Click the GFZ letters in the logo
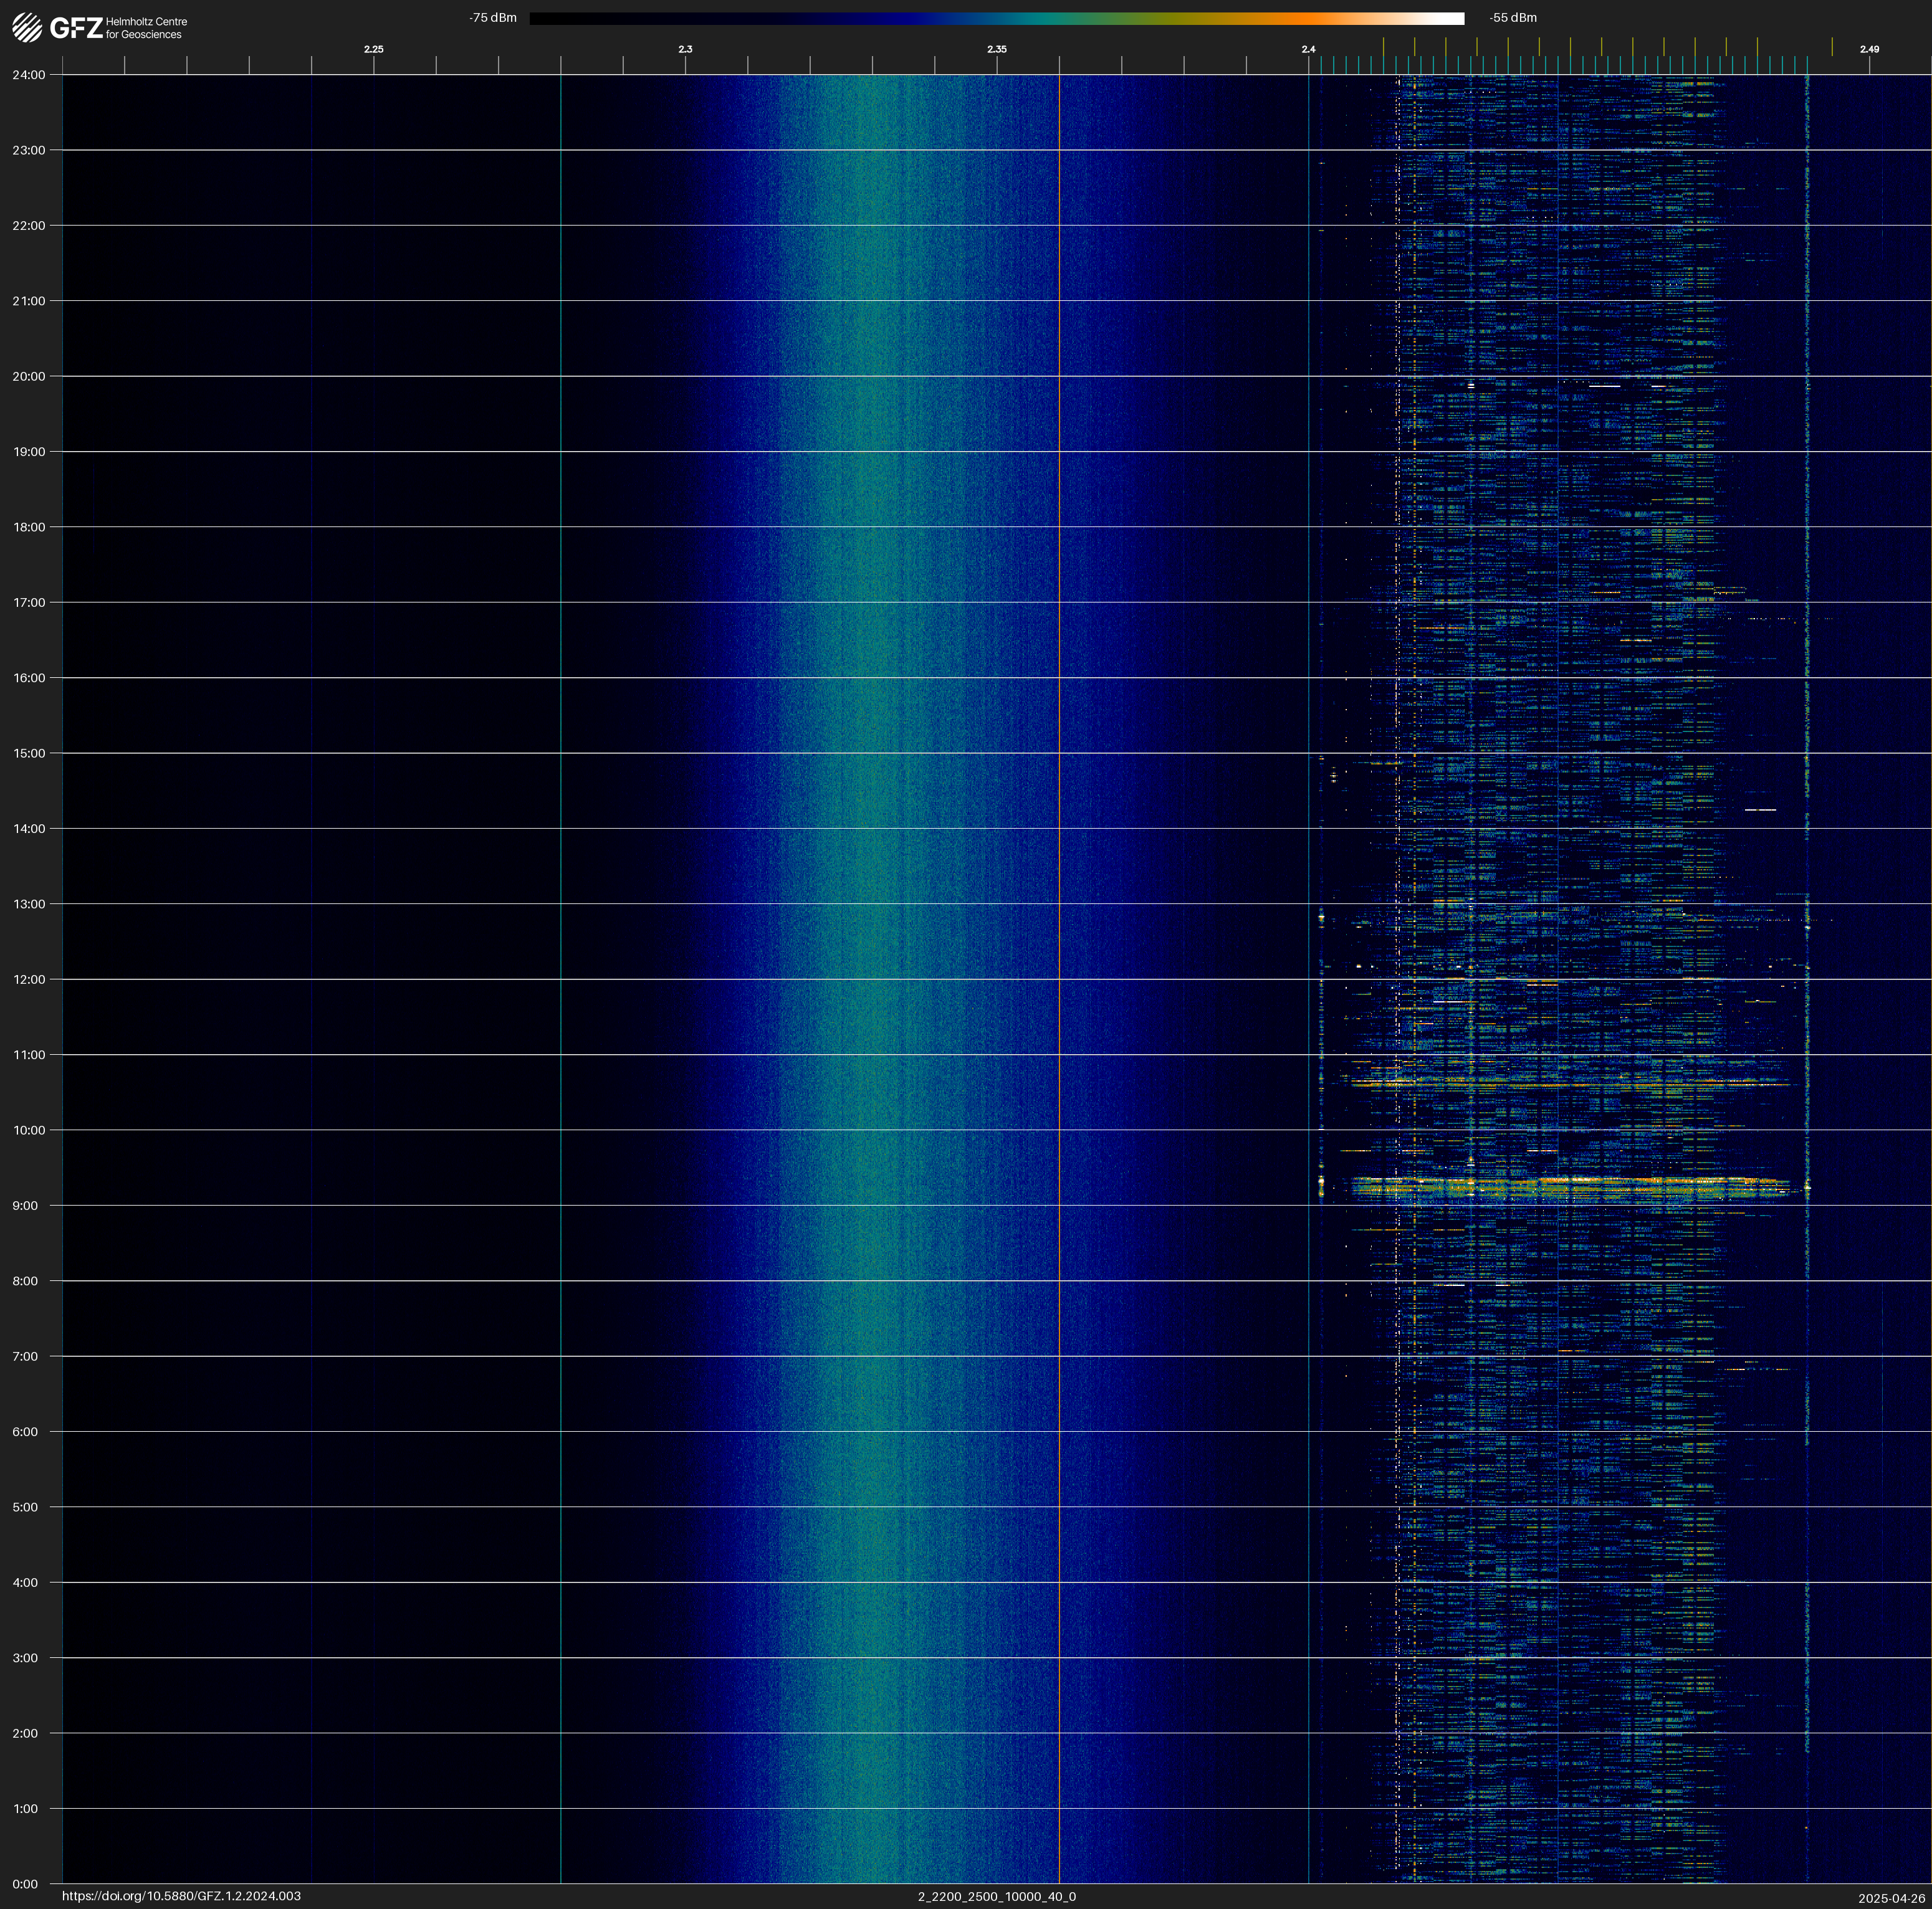 pyautogui.click(x=76, y=28)
